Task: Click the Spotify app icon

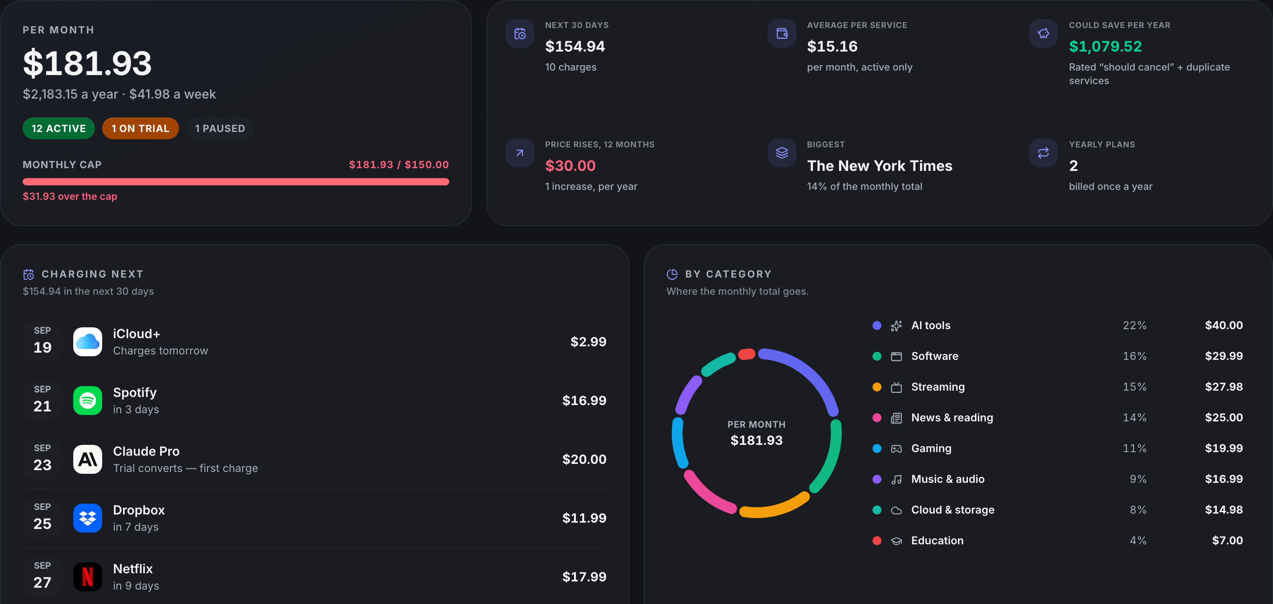Action: 87,401
